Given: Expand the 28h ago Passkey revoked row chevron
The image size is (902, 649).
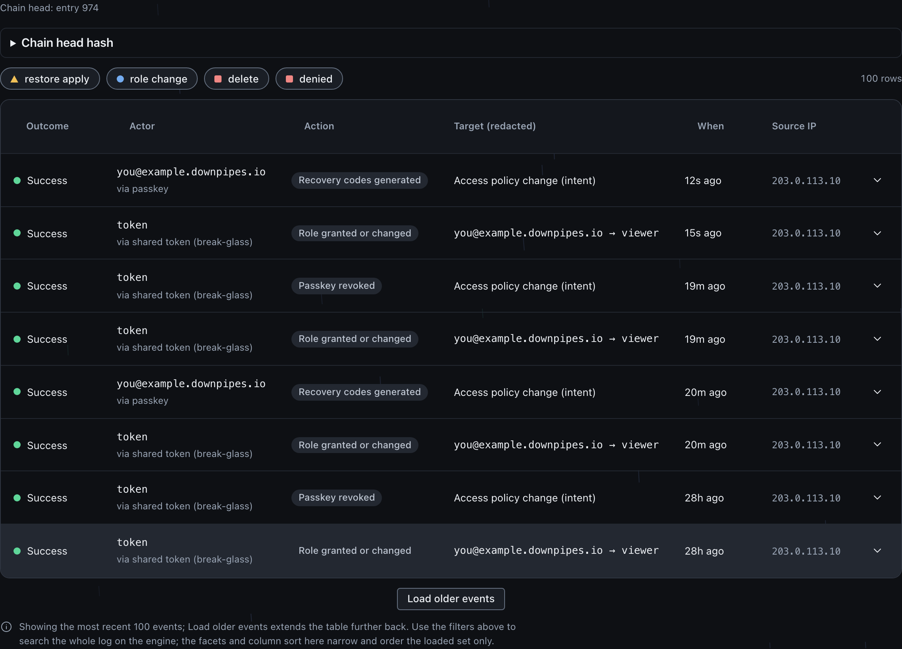Looking at the screenshot, I should pos(877,497).
